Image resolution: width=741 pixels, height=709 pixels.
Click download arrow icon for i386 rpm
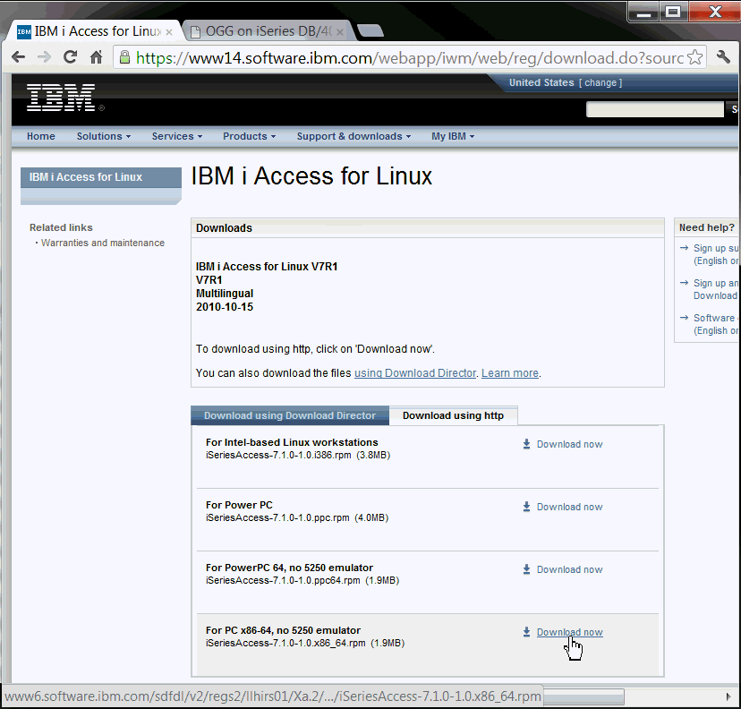coord(526,444)
